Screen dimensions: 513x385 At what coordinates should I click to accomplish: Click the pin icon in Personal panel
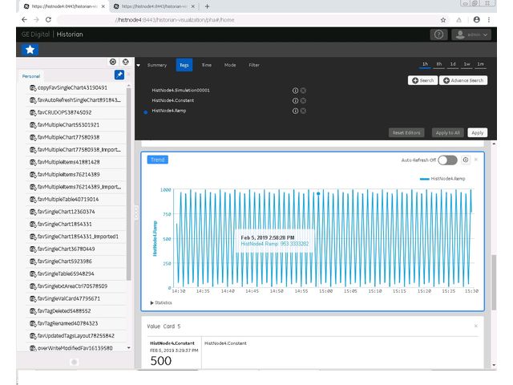(119, 75)
